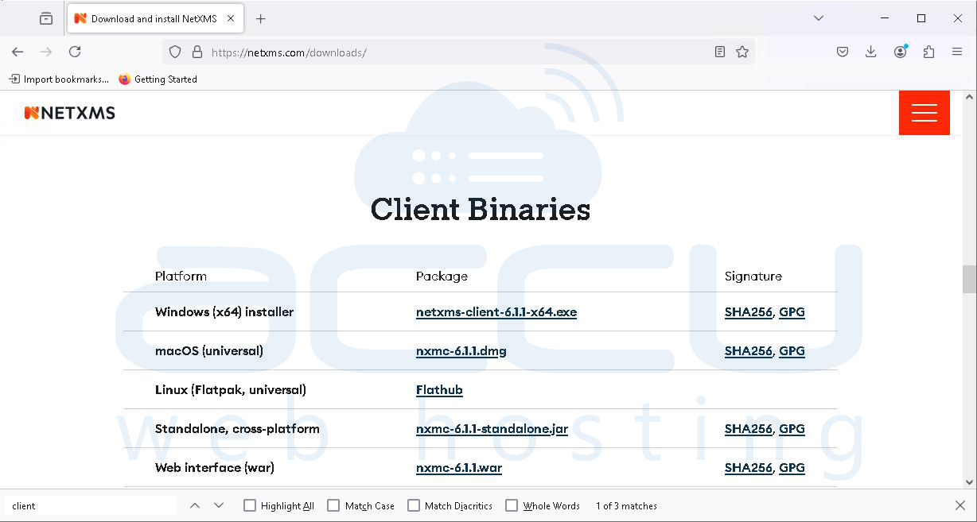Enable Whole Words checkbox
This screenshot has height=522, width=977.
pos(512,506)
